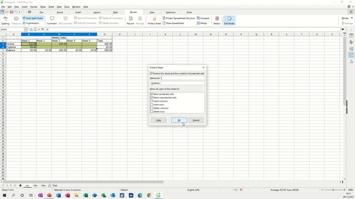Click the zoom out minus button
Screen dimensions: 355x199
point(322,190)
